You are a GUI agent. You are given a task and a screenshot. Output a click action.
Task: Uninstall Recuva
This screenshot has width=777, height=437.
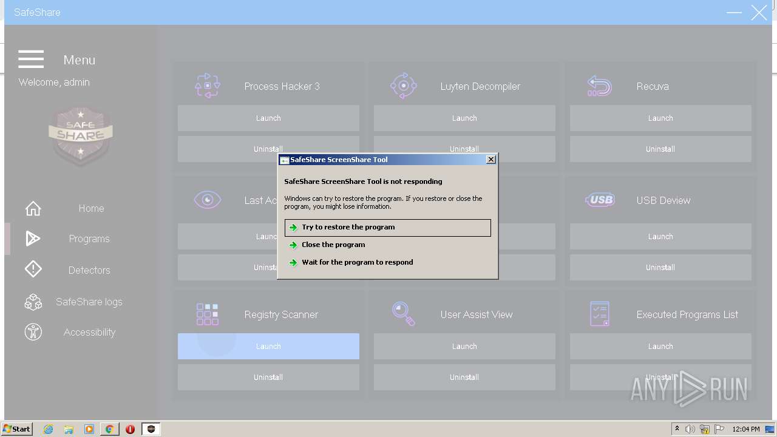click(x=660, y=149)
